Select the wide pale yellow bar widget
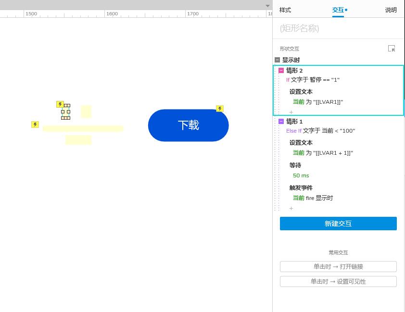 tap(83, 128)
